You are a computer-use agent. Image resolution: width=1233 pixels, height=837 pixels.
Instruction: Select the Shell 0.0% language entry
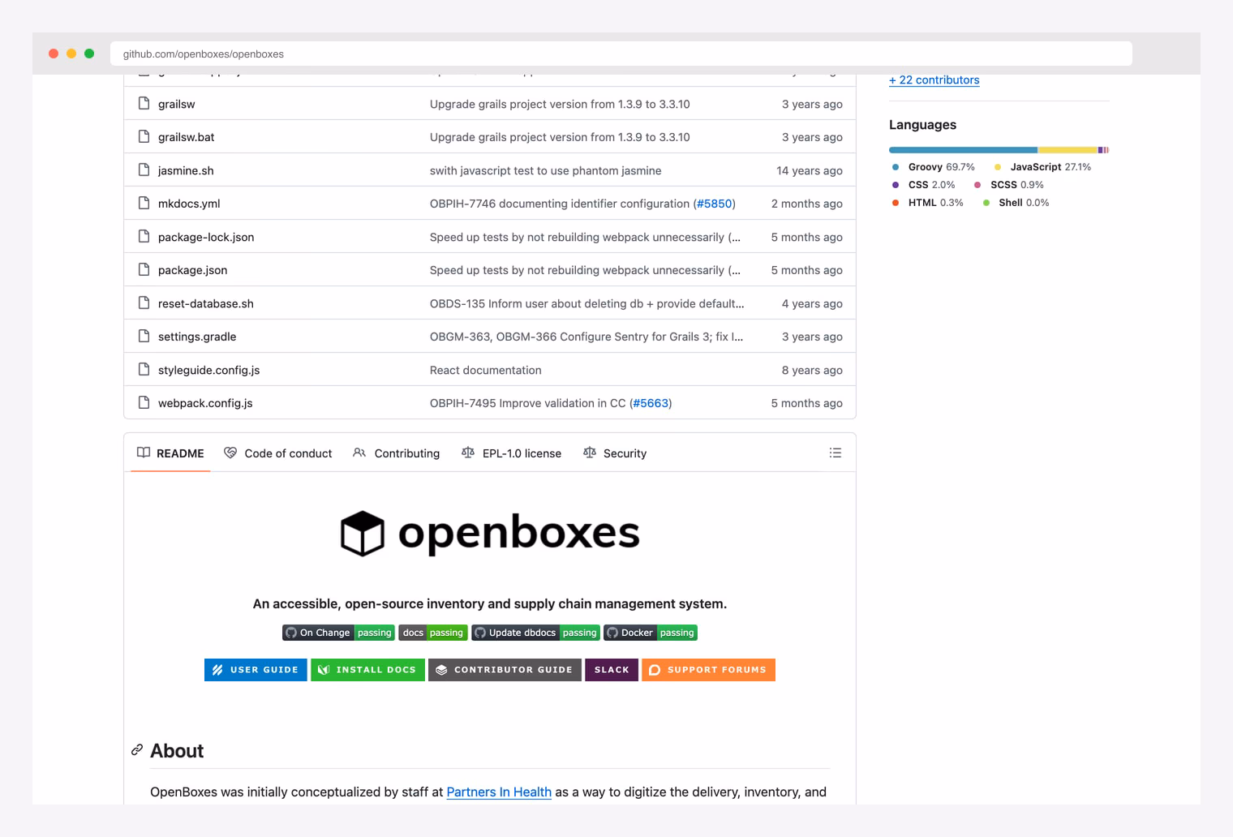tap(1016, 203)
